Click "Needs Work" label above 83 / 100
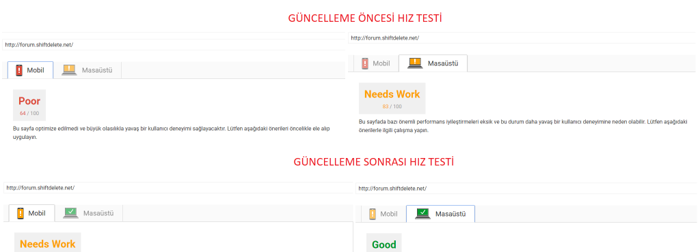 click(x=392, y=94)
